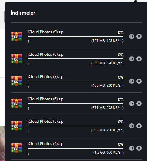Viewport: 147px width, 161px height.
Task: Cancel the iCloud Photos (5).zip download
Action: 139,126
